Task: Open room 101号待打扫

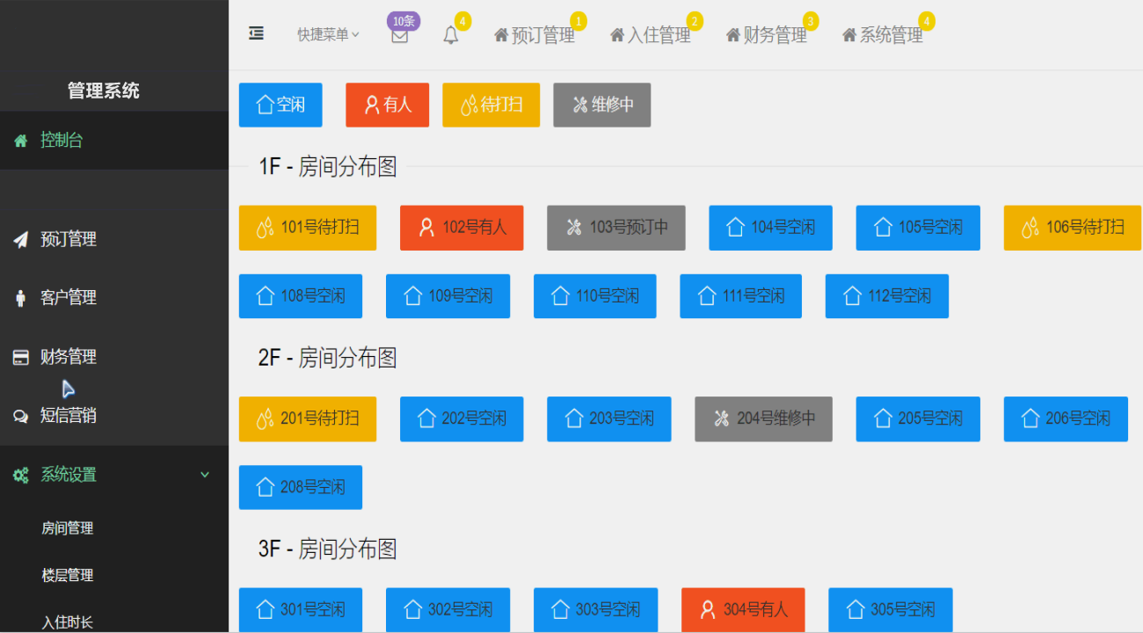Action: [308, 228]
